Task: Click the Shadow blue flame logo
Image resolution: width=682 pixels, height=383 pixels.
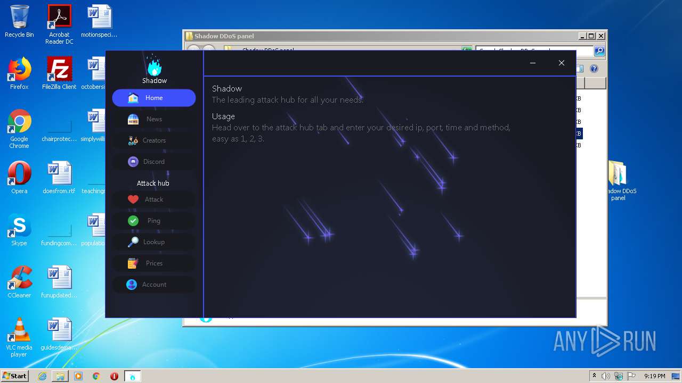Action: pyautogui.click(x=154, y=65)
